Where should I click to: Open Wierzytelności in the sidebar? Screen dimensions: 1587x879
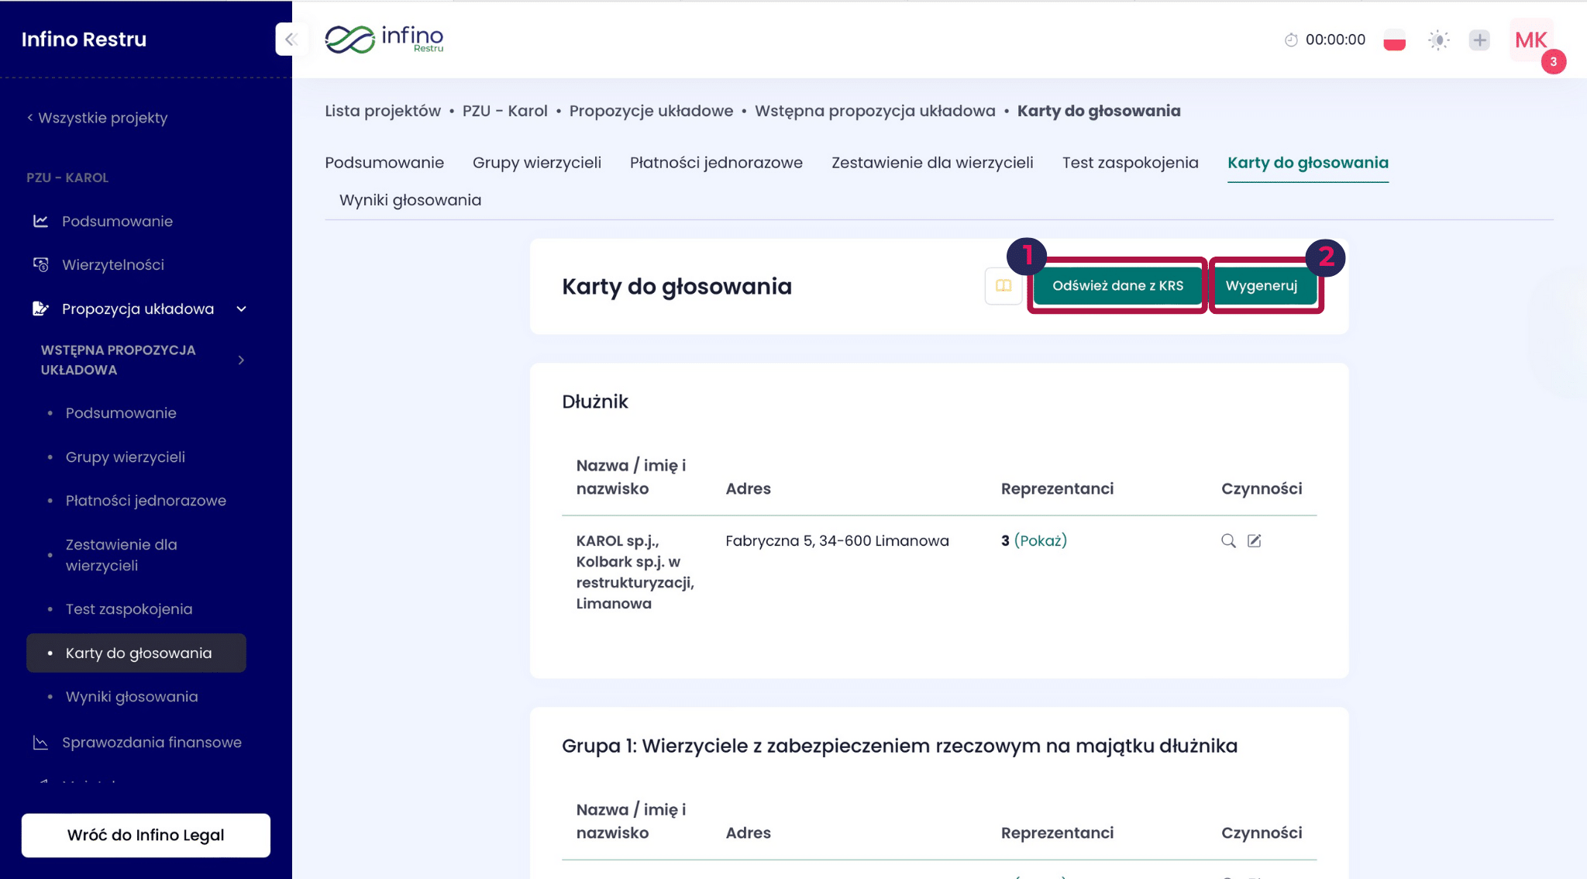click(x=113, y=265)
